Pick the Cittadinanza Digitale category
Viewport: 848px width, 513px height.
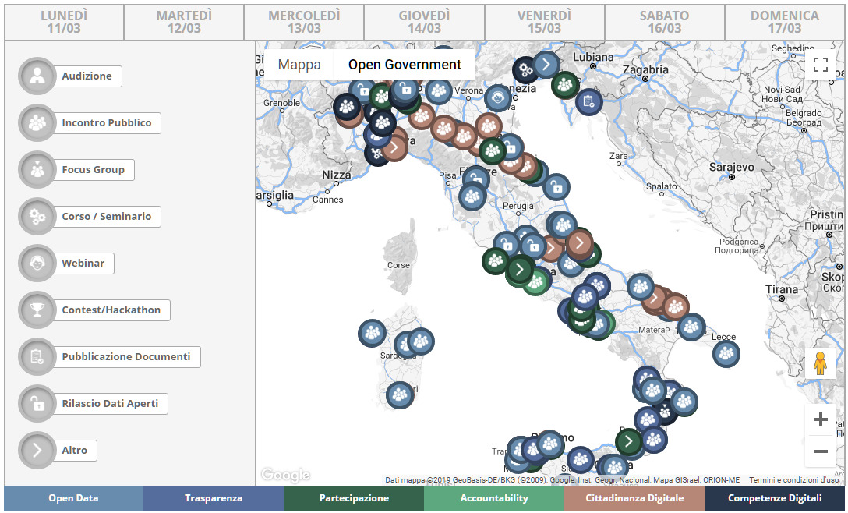[634, 498]
